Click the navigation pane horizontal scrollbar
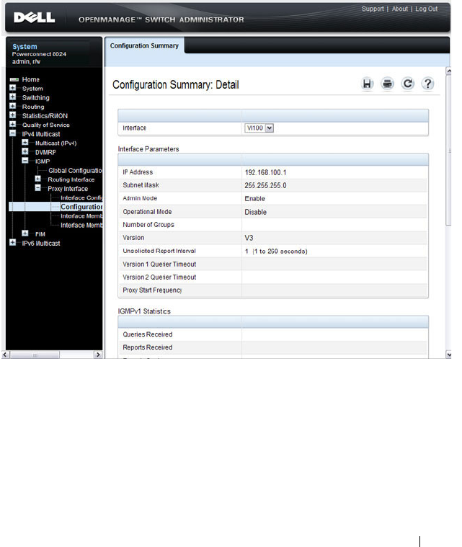Screen dimensions: 462x547 click(x=35, y=355)
